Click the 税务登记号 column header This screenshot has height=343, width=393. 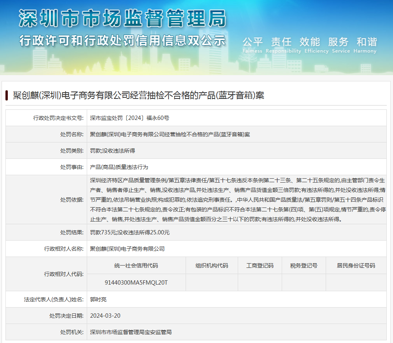tap(304, 266)
